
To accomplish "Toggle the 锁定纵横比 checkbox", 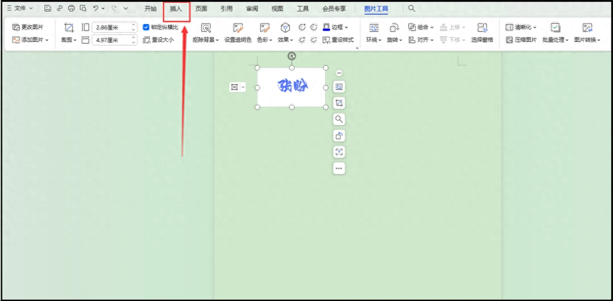I will 146,27.
